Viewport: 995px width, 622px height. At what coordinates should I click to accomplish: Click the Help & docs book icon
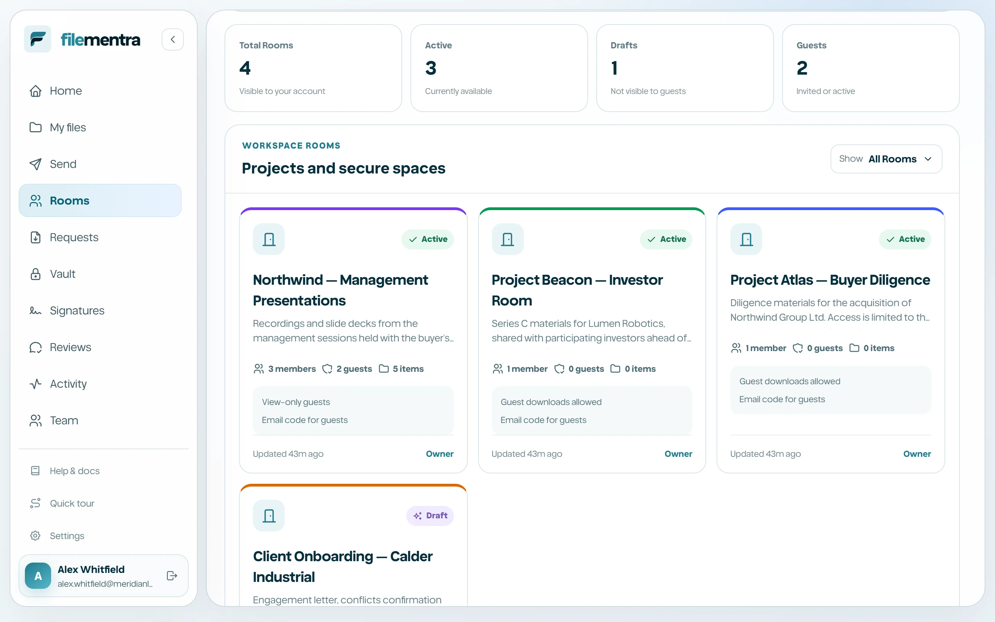[35, 471]
